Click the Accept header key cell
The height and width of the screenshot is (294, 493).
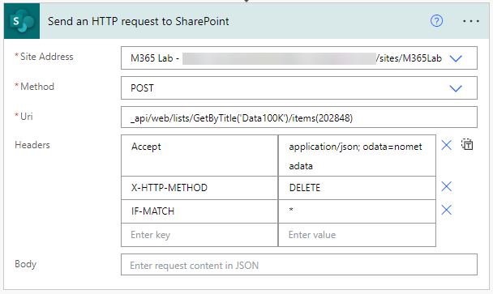point(199,156)
